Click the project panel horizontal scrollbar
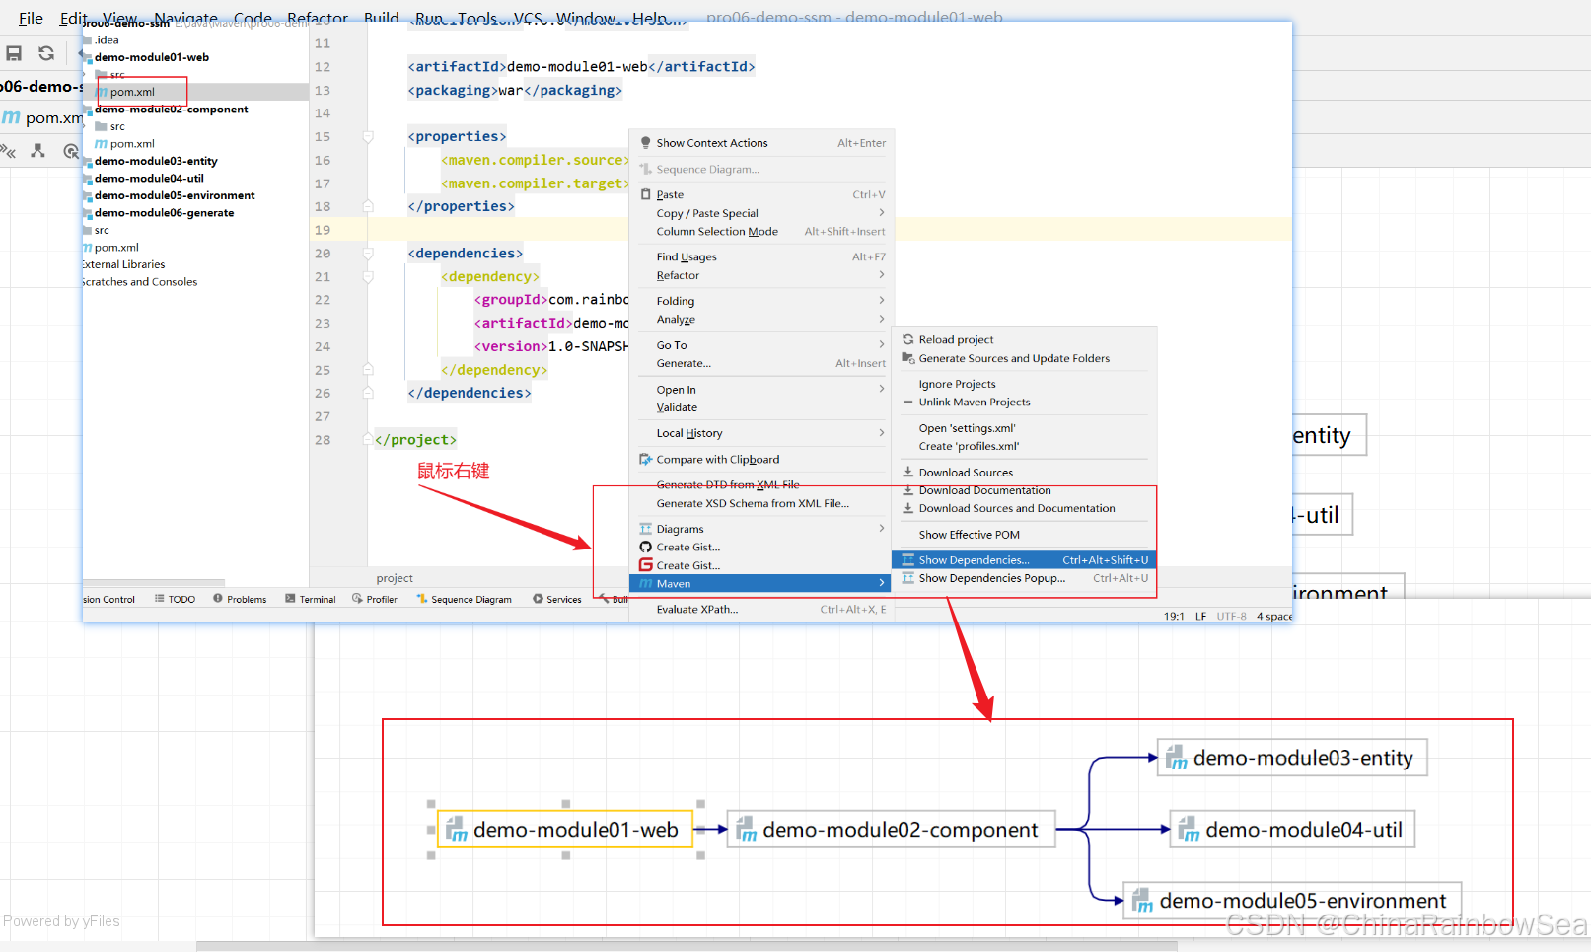This screenshot has height=952, width=1591. [154, 583]
